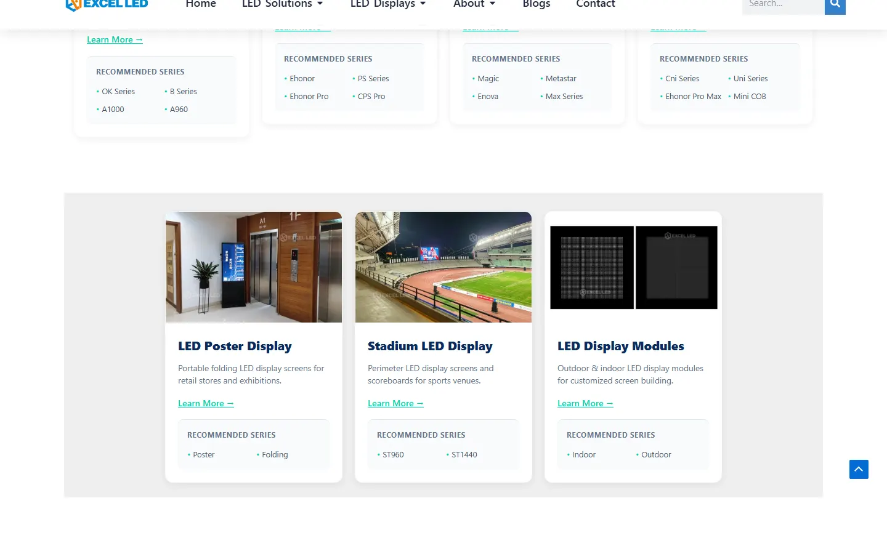Open Learn More under LED Display Modules
Screen dimensions: 887x554
[x=585, y=403]
